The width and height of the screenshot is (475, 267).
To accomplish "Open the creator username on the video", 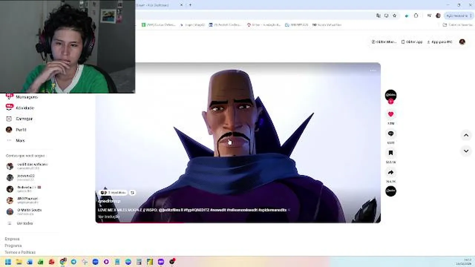I will click(109, 201).
